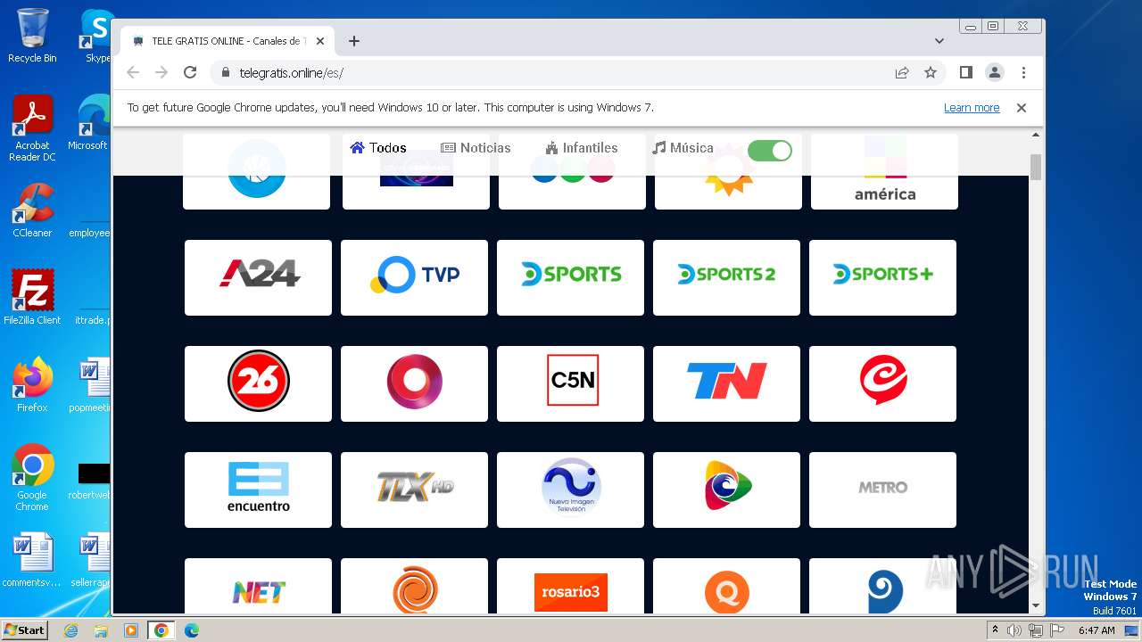Open the C5N channel tile
1142x642 pixels.
tap(570, 383)
